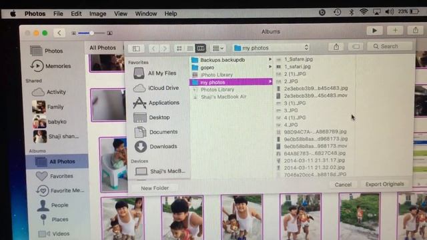Select Shaji's MacB... under Devices
Viewport: 427px width, 240px height.
(160, 171)
